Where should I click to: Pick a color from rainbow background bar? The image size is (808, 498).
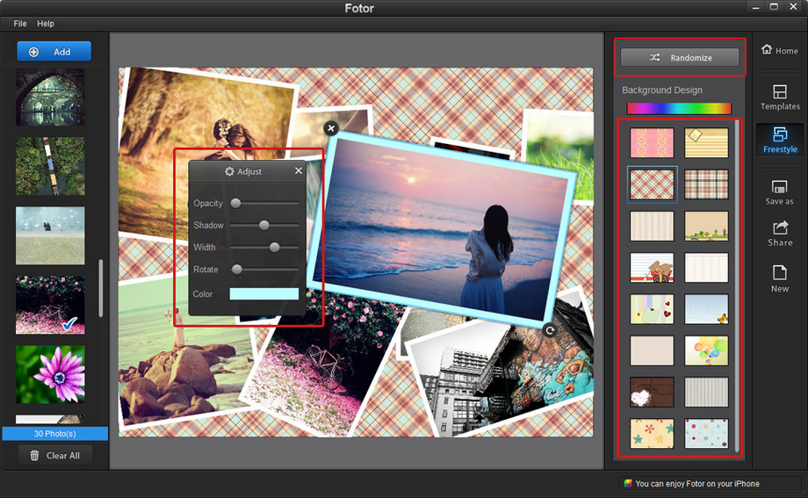[679, 109]
